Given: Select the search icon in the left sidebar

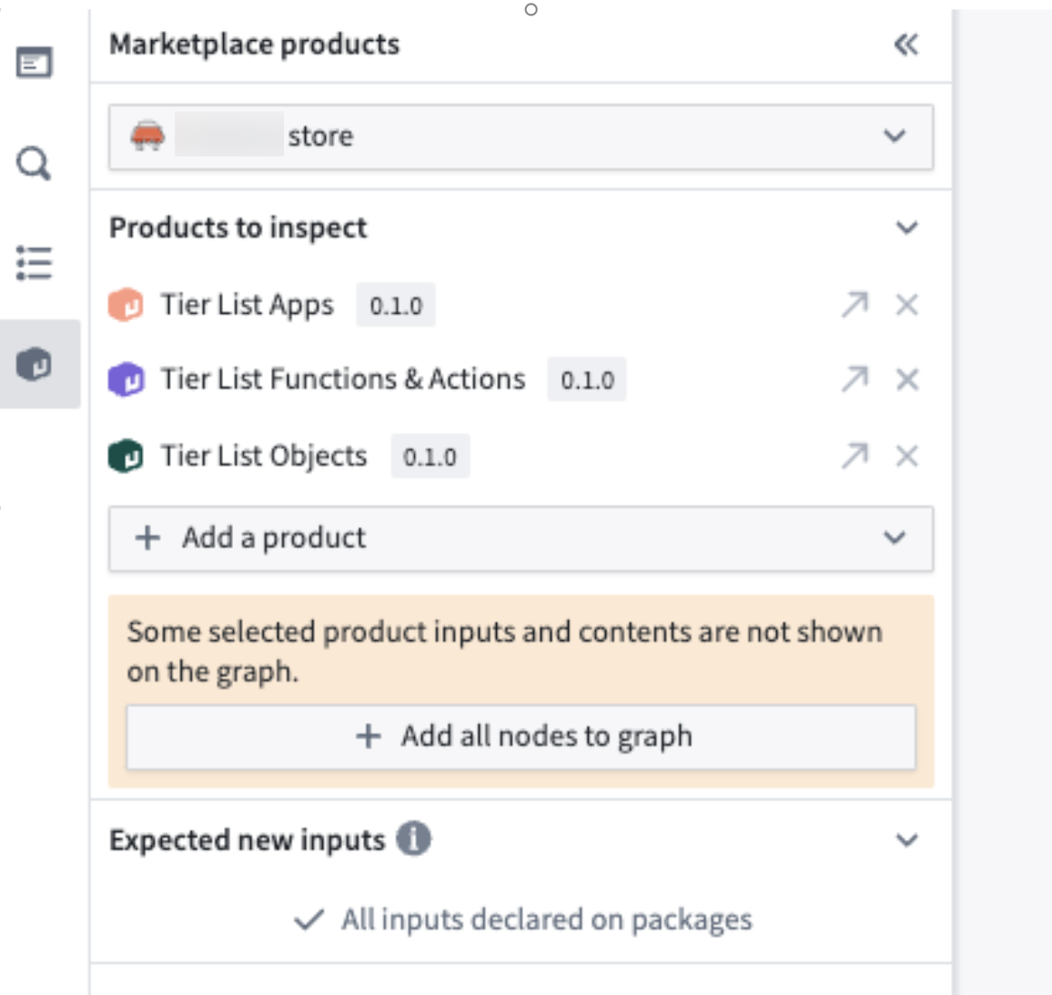Looking at the screenshot, I should [x=32, y=162].
